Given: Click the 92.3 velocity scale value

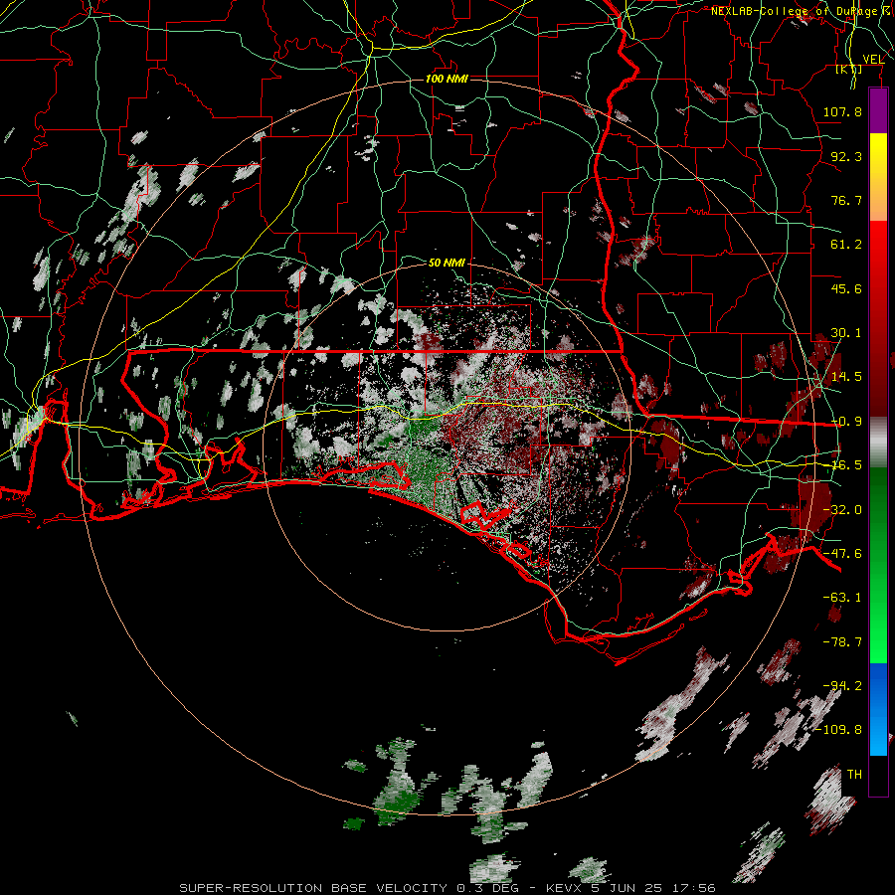Looking at the screenshot, I should 846,156.
